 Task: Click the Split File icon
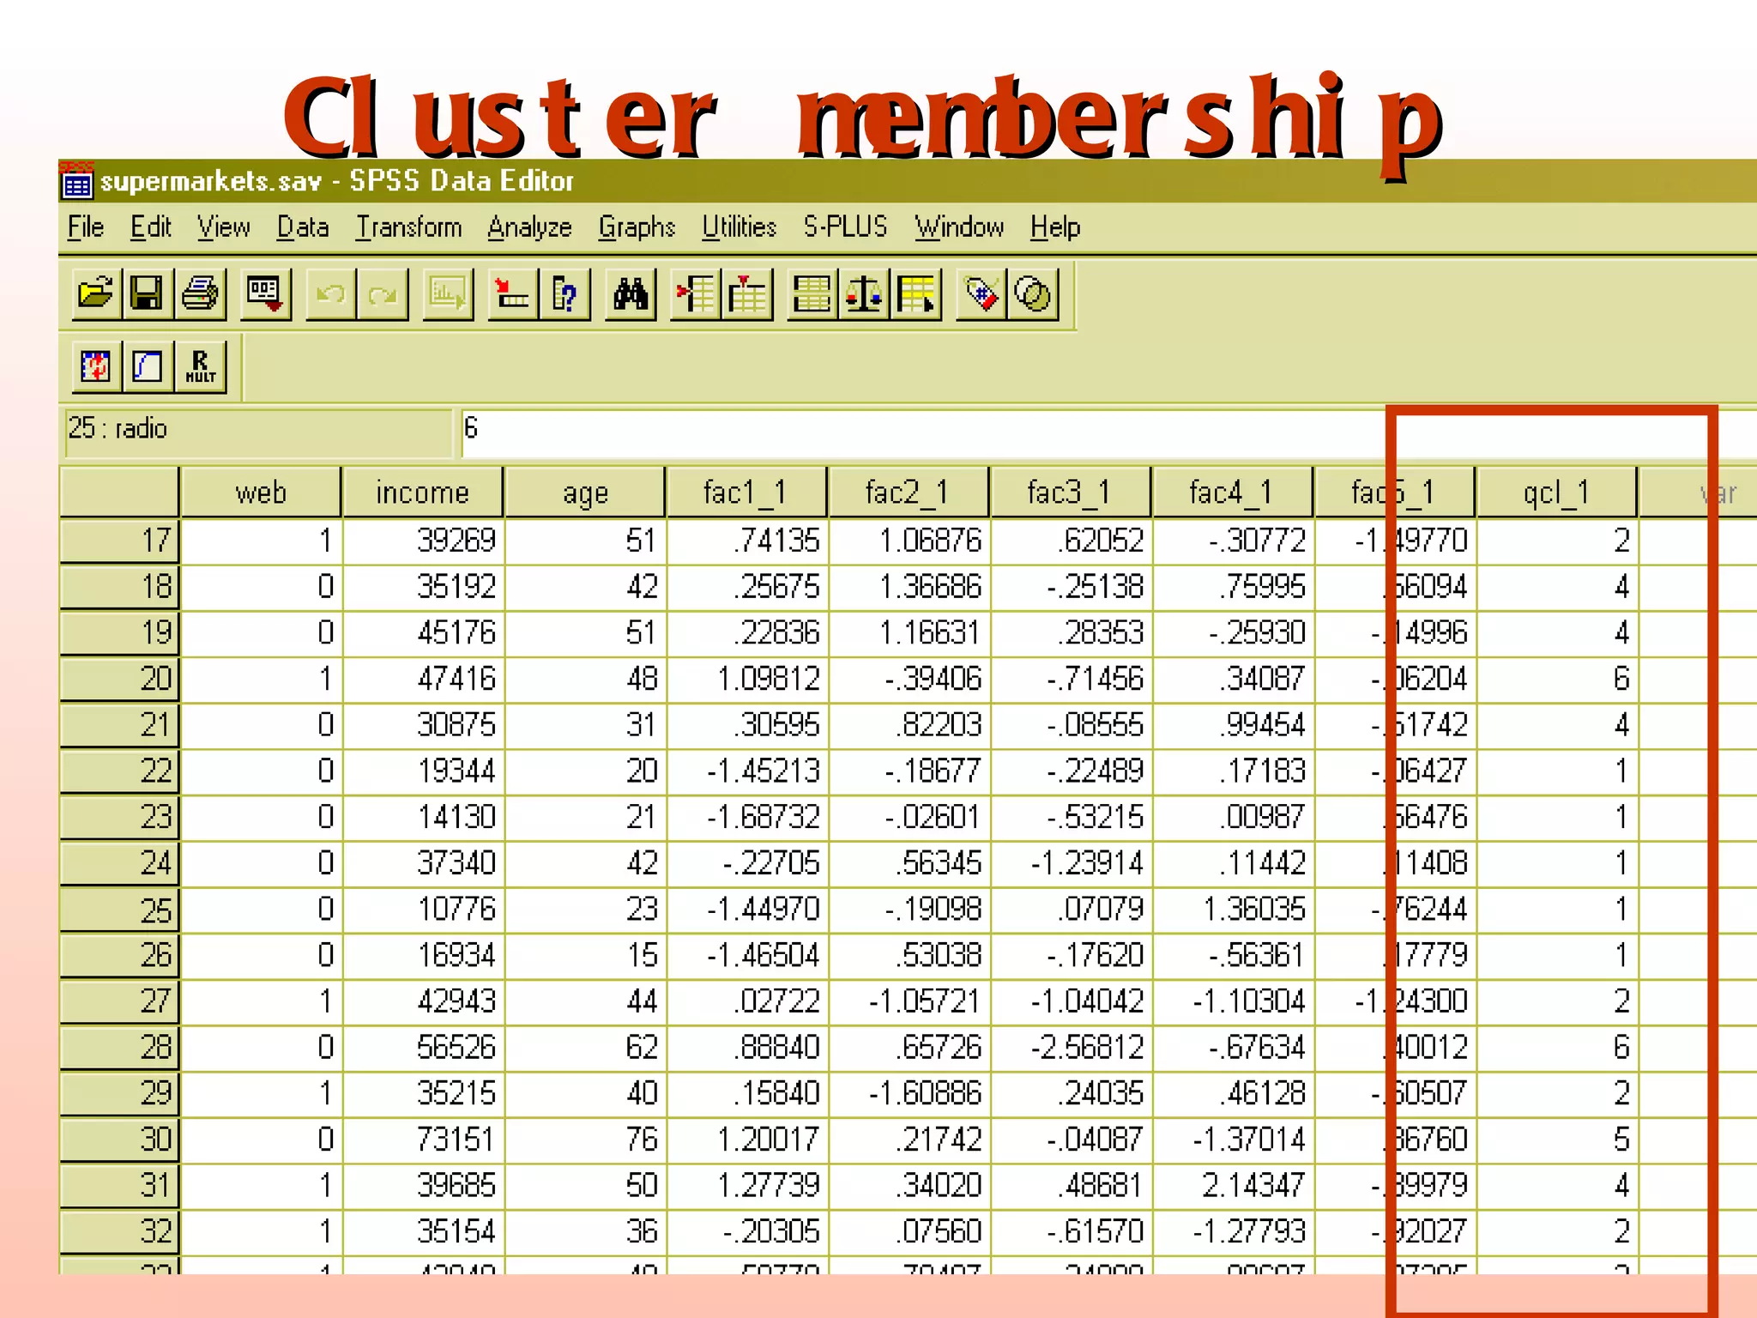[812, 294]
